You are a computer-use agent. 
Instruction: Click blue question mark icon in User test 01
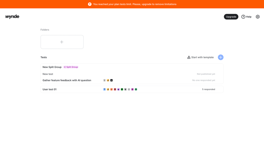coord(104,89)
